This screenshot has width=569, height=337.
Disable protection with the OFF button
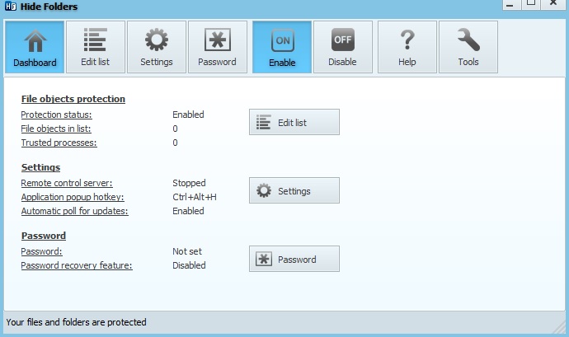pyautogui.click(x=342, y=47)
